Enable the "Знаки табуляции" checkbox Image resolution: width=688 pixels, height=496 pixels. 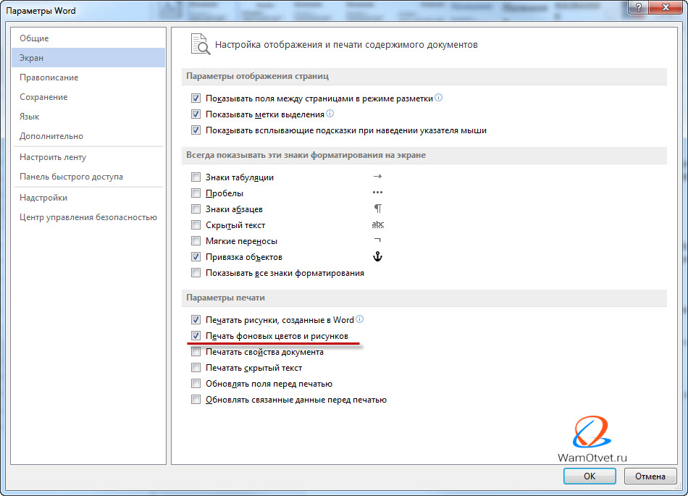196,177
